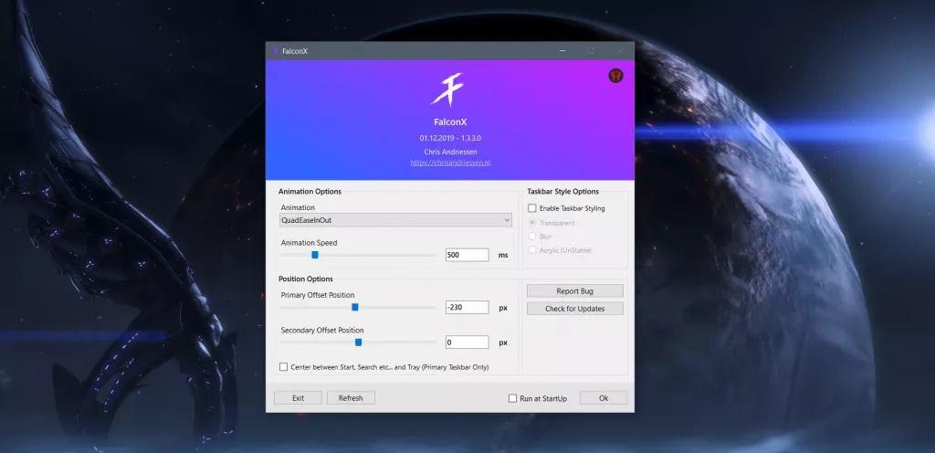Choose the Blur taskbar style
Viewport: 935px width, 453px height.
click(x=532, y=237)
